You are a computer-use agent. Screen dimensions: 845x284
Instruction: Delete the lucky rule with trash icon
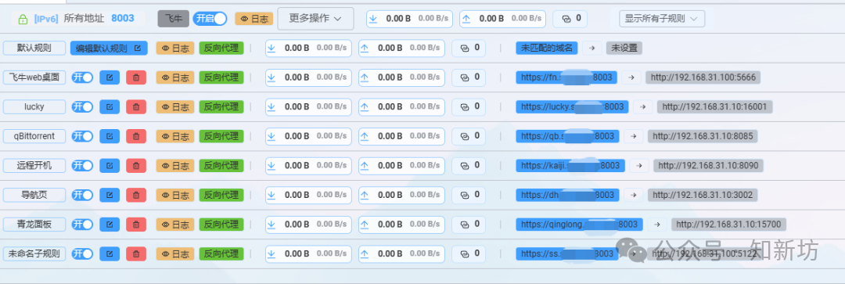coord(136,106)
